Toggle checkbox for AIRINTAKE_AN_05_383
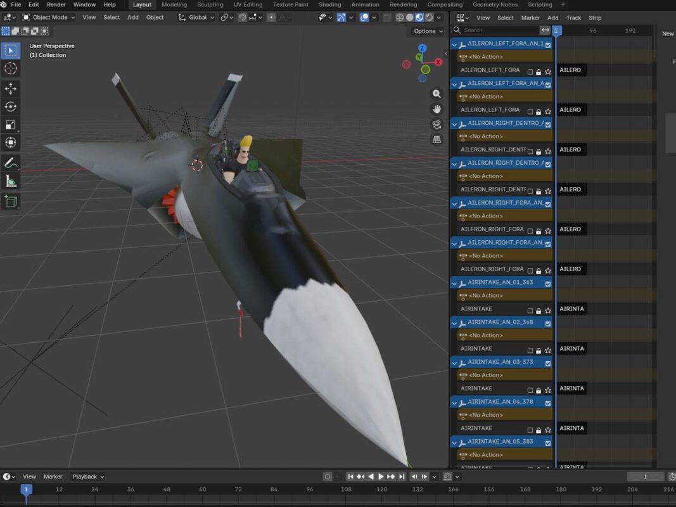This screenshot has width=676, height=507. click(548, 443)
